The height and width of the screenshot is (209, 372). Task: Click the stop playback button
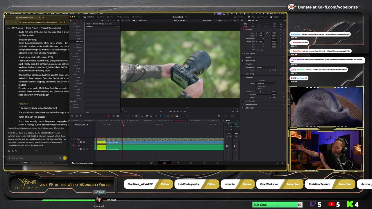178,111
